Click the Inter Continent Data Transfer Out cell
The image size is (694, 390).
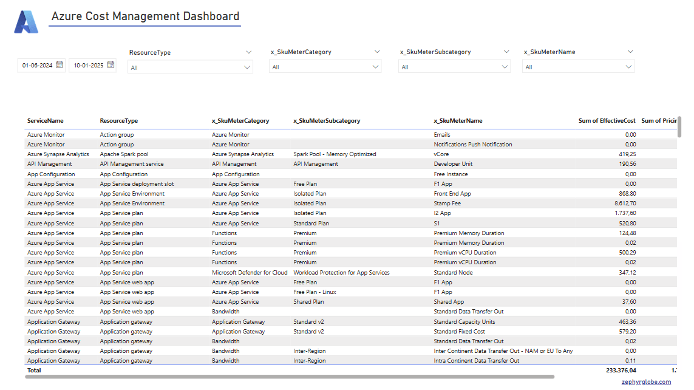click(503, 351)
